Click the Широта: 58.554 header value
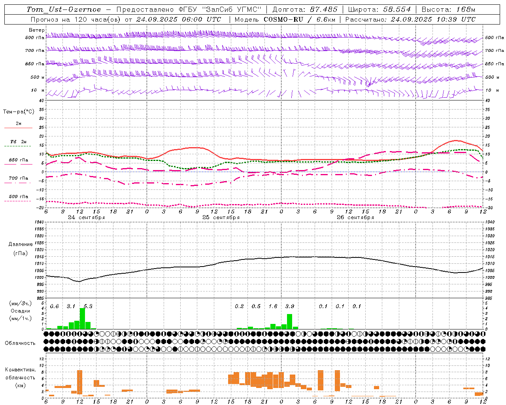Screen dimensions: 506x405 (x=379, y=9)
